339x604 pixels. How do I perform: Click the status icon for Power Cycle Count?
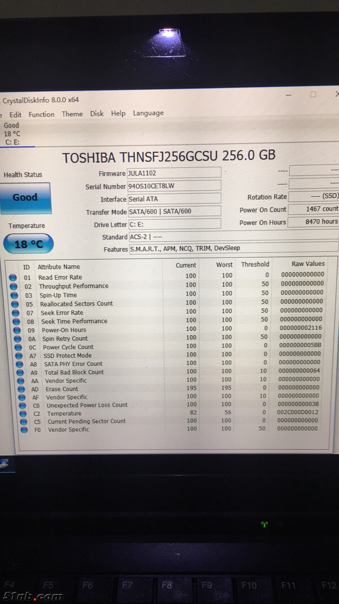(18, 347)
